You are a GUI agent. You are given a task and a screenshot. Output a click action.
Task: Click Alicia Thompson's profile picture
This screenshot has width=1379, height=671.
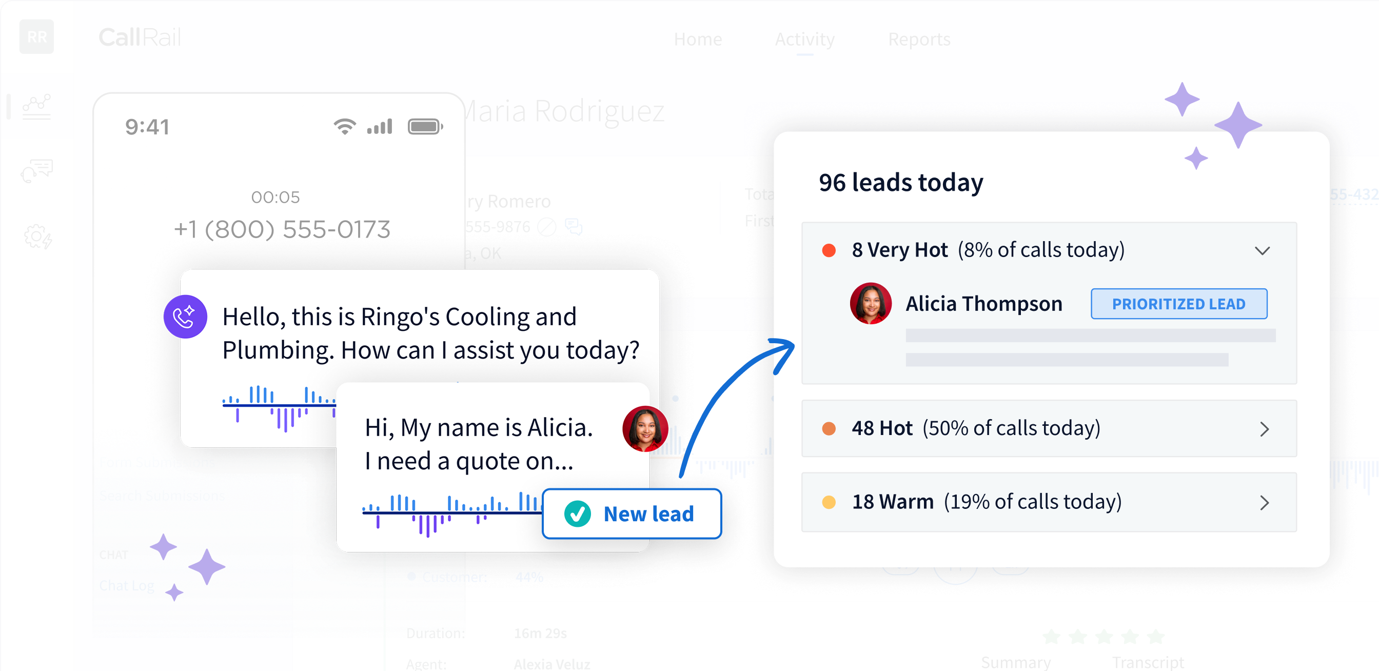click(x=870, y=303)
